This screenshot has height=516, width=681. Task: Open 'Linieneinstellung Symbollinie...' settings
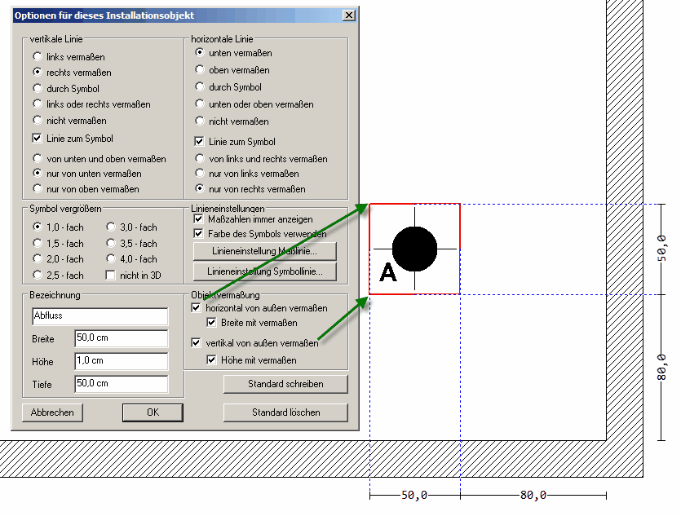[x=264, y=271]
